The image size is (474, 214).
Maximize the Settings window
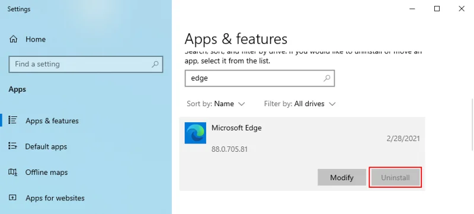click(x=437, y=9)
